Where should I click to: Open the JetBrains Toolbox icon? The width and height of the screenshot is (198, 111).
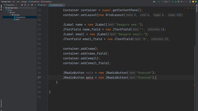(x=196, y=2)
